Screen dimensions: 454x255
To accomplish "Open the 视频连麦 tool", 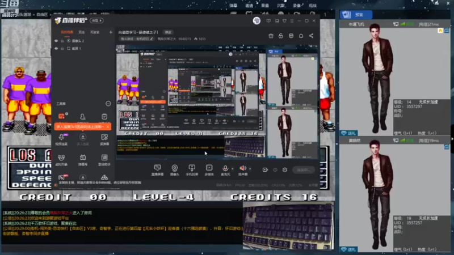I will (61, 139).
